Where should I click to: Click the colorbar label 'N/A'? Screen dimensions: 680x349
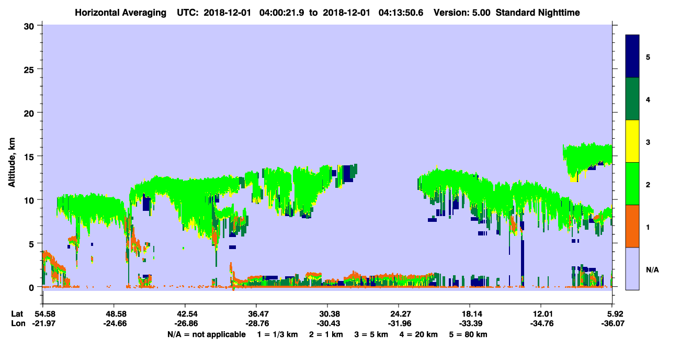[652, 270]
